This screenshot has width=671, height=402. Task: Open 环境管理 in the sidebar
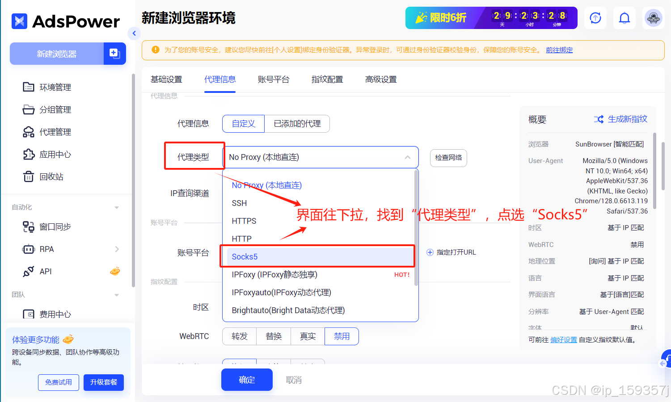point(47,87)
